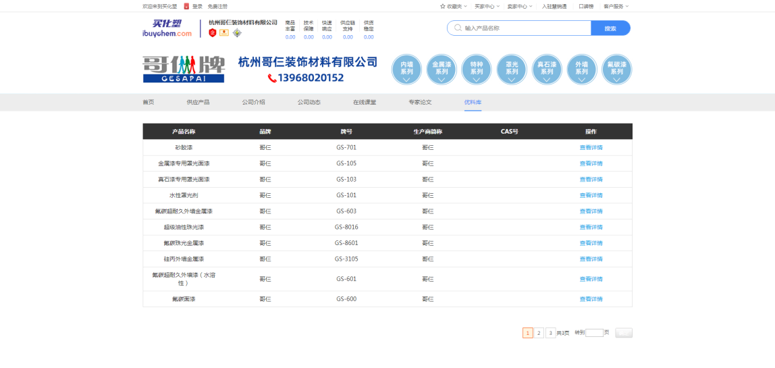The image size is (775, 368).
Task: View details for 水性罩光剂 GS-101
Action: pyautogui.click(x=591, y=195)
